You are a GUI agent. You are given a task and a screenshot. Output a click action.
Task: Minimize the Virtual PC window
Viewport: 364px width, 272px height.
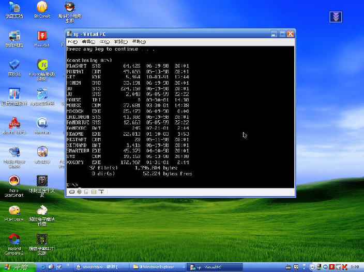(274, 34)
